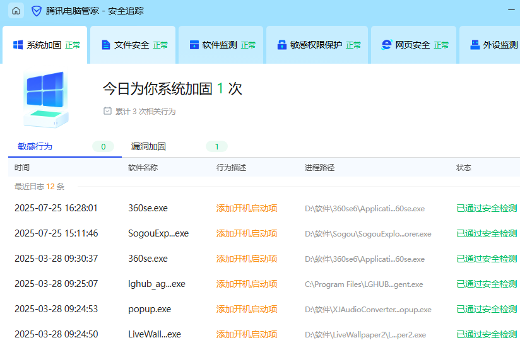This screenshot has width=520, height=345.
Task: Click the calendar icon beside 累计 3 次相关行为
Action: pyautogui.click(x=107, y=111)
